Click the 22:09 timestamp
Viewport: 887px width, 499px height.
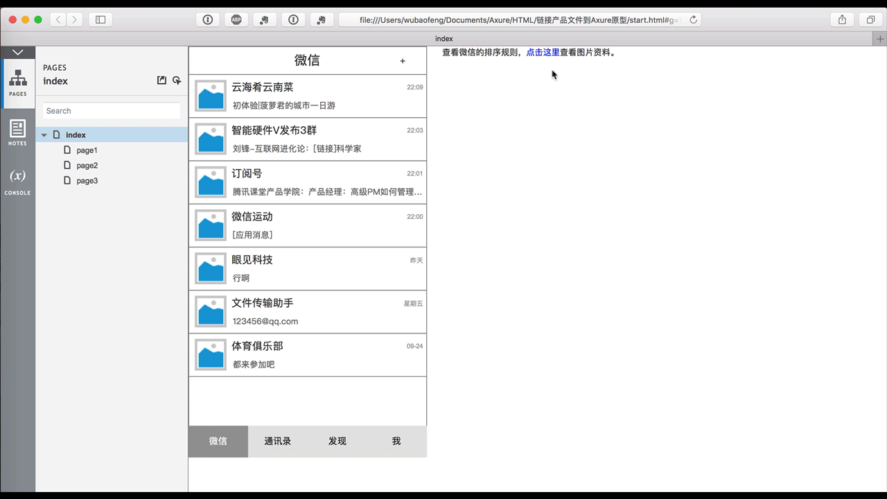point(414,87)
